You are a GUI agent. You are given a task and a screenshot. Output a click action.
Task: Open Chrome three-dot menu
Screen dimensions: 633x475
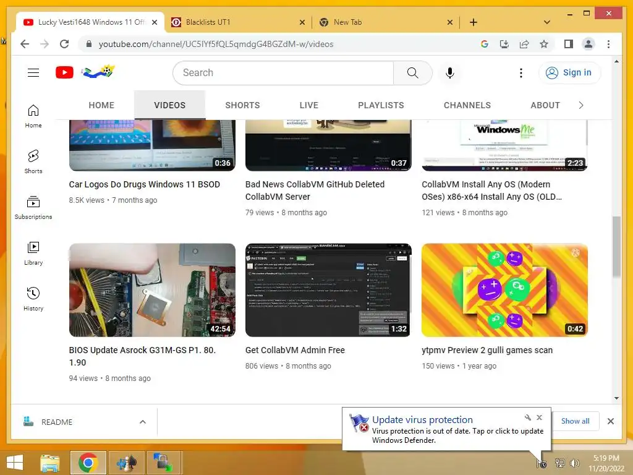pyautogui.click(x=608, y=44)
